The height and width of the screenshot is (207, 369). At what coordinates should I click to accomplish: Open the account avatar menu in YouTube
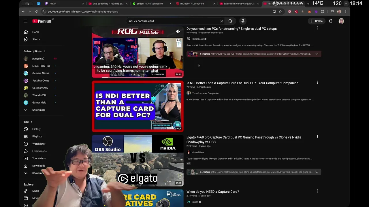341,21
